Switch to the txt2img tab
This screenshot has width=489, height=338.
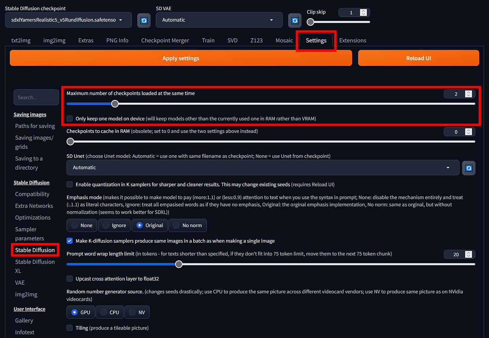click(x=21, y=40)
